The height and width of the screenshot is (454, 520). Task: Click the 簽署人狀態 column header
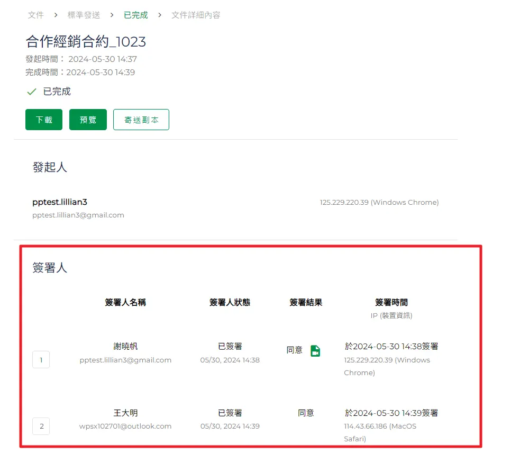click(x=230, y=303)
